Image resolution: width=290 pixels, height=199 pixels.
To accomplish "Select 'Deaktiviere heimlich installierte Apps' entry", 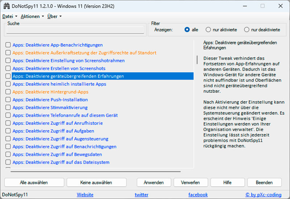I will tap(59, 84).
